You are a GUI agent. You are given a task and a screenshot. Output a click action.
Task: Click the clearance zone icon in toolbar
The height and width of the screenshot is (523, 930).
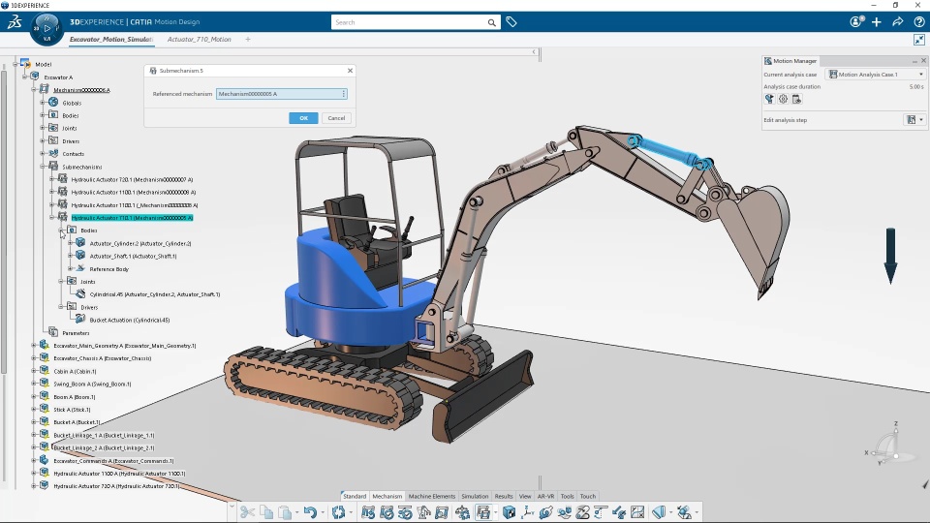point(637,512)
